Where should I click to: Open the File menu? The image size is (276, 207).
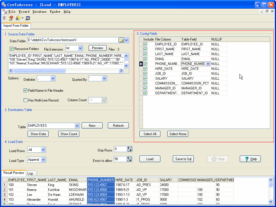click(x=12, y=11)
